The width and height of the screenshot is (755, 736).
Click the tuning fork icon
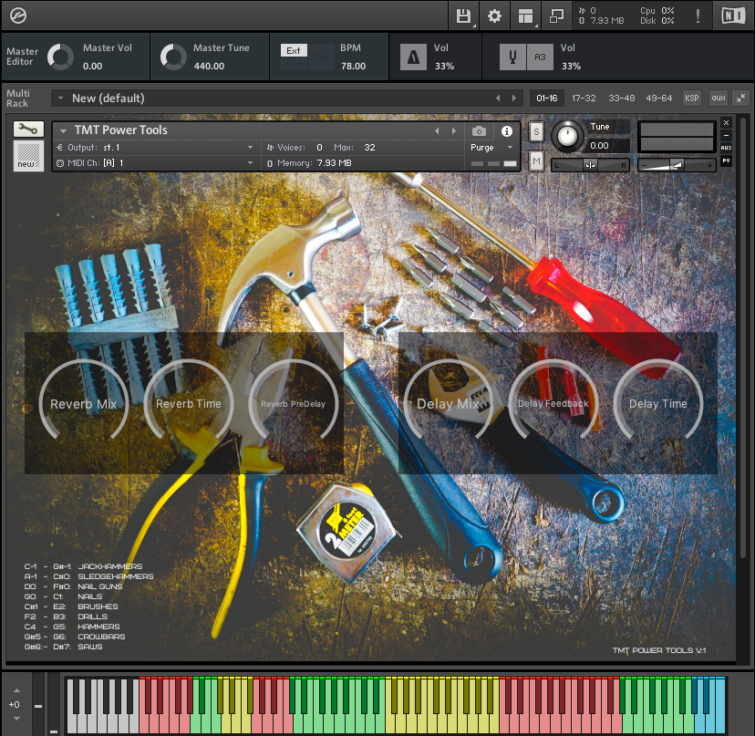point(512,56)
